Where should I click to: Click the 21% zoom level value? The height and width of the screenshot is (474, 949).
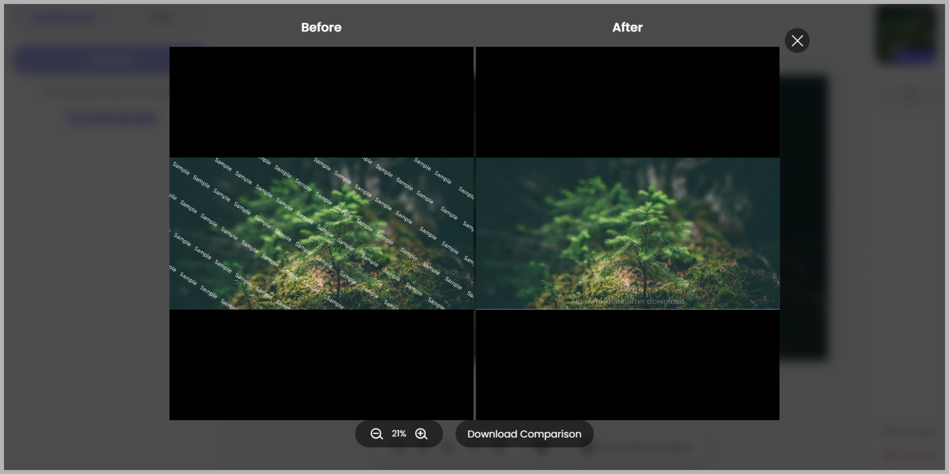tap(399, 434)
